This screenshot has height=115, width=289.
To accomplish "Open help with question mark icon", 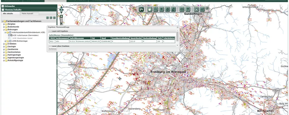I will click(188, 9).
